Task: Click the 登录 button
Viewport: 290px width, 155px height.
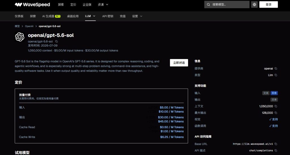Action: click(268, 5)
